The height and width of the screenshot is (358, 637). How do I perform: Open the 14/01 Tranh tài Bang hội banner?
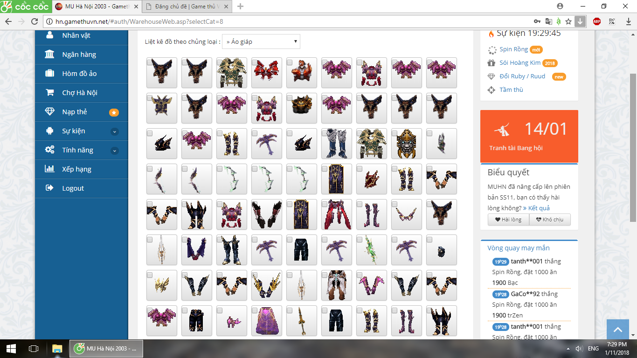click(x=529, y=136)
